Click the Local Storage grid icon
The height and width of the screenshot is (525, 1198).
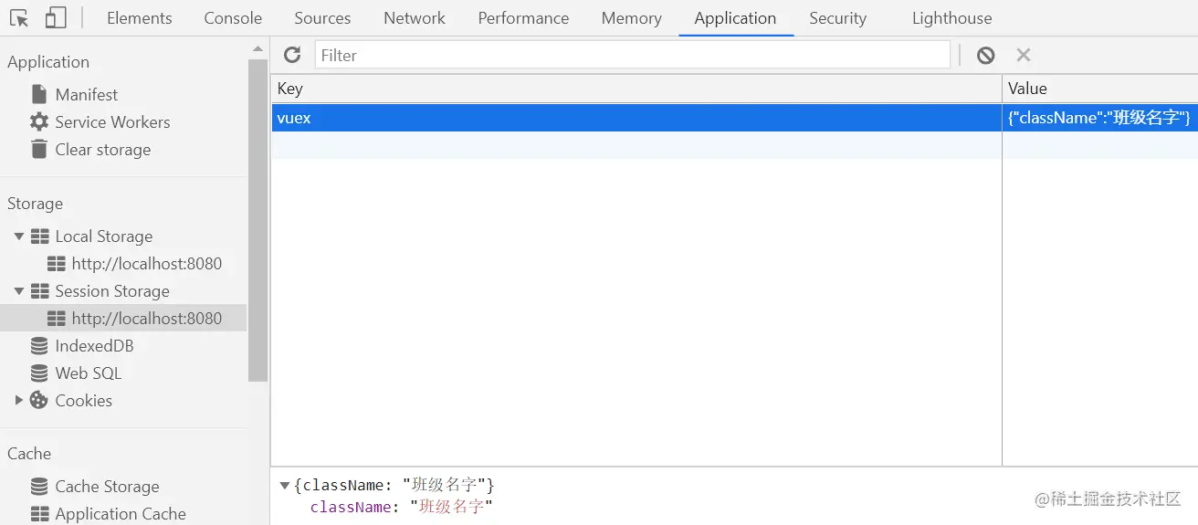point(39,236)
